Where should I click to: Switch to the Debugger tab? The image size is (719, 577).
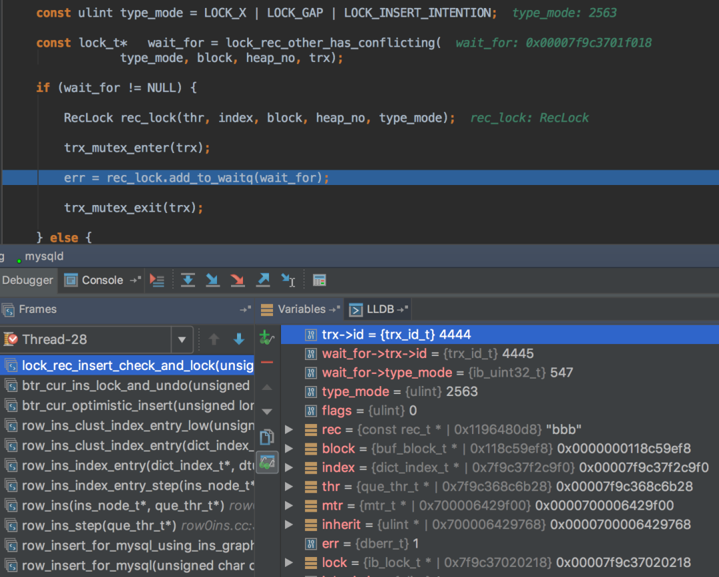[x=27, y=280]
